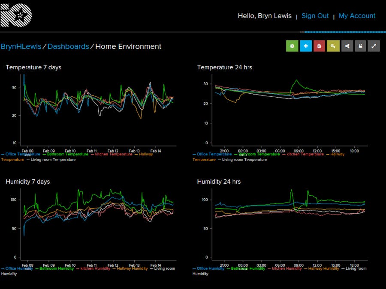Add a new block with plus icon
The width and height of the screenshot is (386, 289).
tap(306, 46)
